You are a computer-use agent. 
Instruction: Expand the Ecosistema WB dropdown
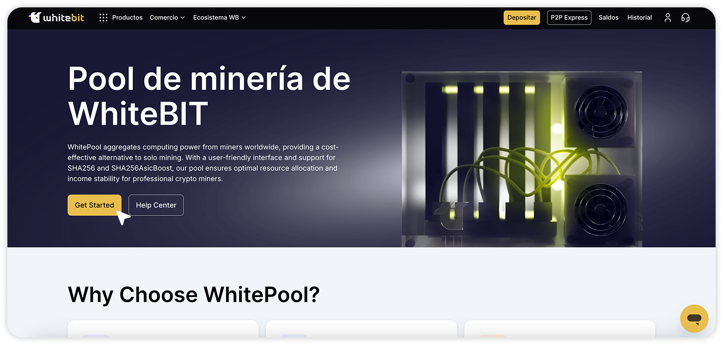(219, 18)
